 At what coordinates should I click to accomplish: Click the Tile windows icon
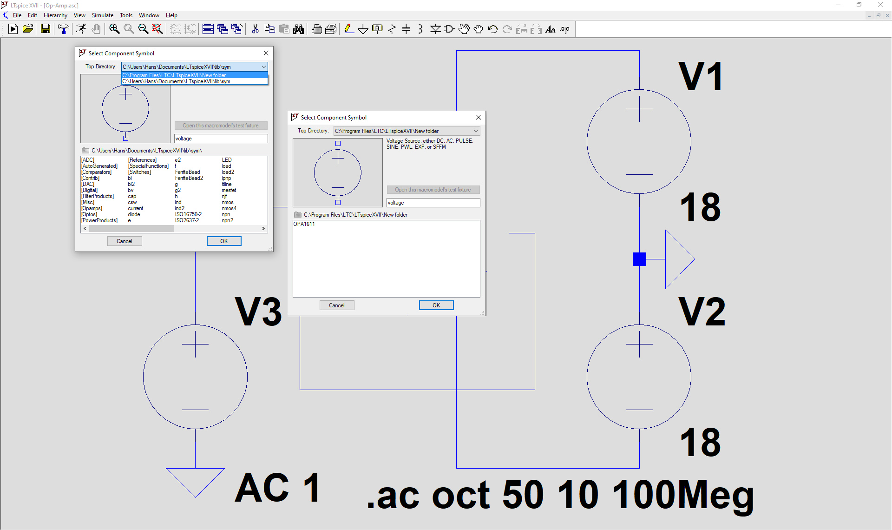coord(208,29)
